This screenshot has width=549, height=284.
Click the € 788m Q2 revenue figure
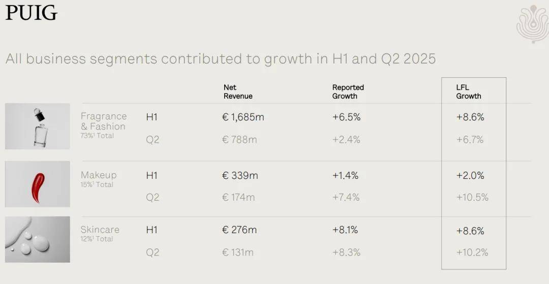pyautogui.click(x=239, y=140)
